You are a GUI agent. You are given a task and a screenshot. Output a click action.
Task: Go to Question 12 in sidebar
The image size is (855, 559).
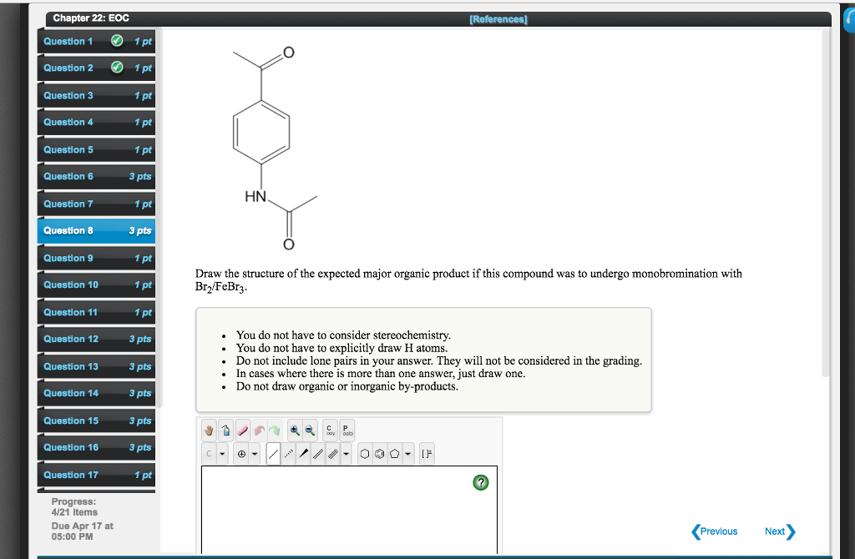96,340
